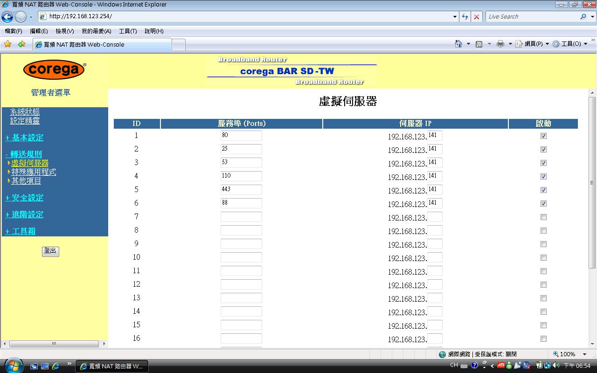Click the browser Back arrow button

pyautogui.click(x=7, y=17)
